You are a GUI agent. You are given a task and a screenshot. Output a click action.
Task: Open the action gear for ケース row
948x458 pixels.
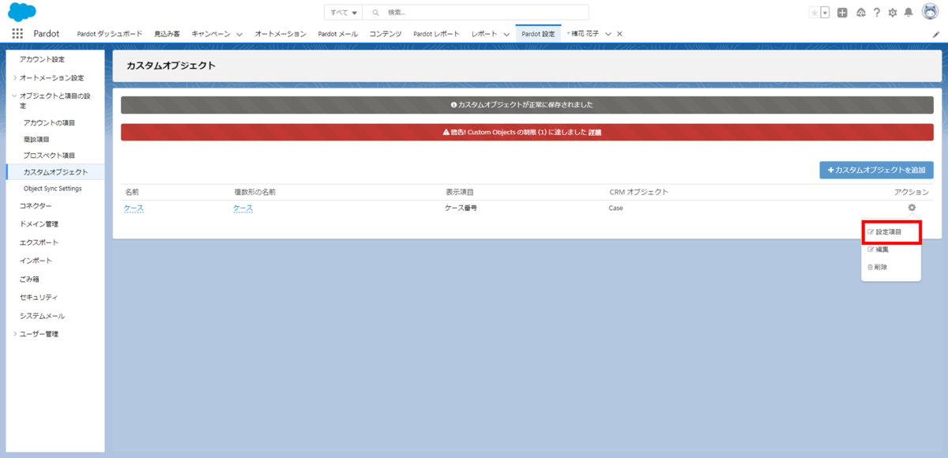pos(912,208)
